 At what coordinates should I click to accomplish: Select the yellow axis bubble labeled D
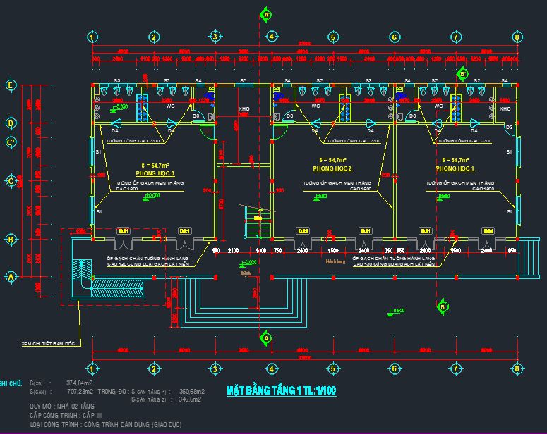(11, 123)
